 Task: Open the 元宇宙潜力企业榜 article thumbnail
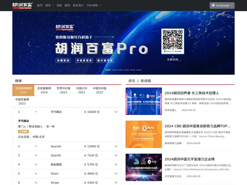(x=144, y=167)
